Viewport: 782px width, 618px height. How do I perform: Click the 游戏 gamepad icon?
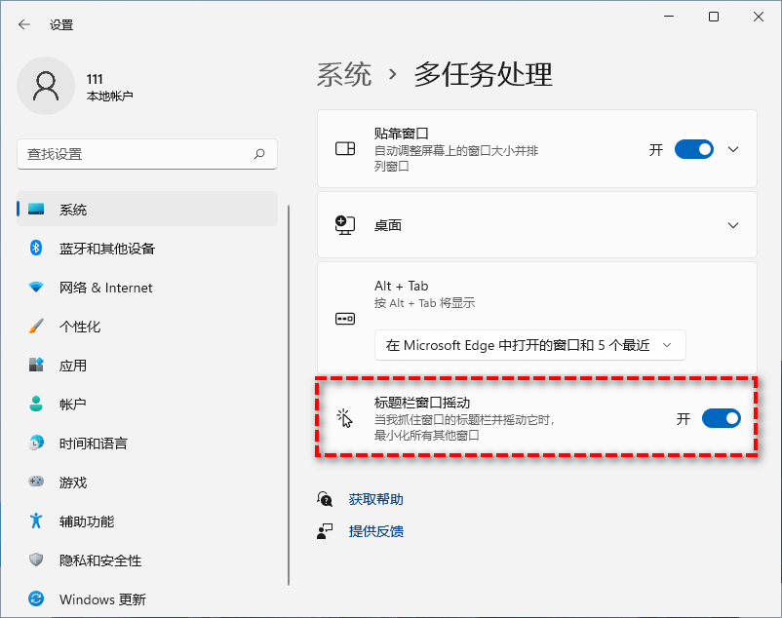36,482
